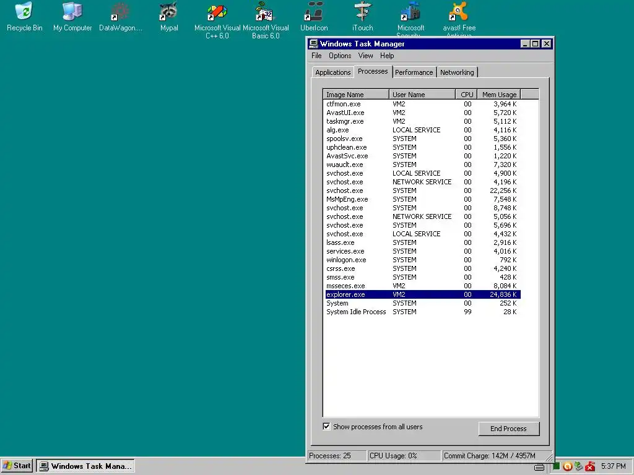Select the msseces.exe process row
Image resolution: width=634 pixels, height=475 pixels.
click(422, 286)
